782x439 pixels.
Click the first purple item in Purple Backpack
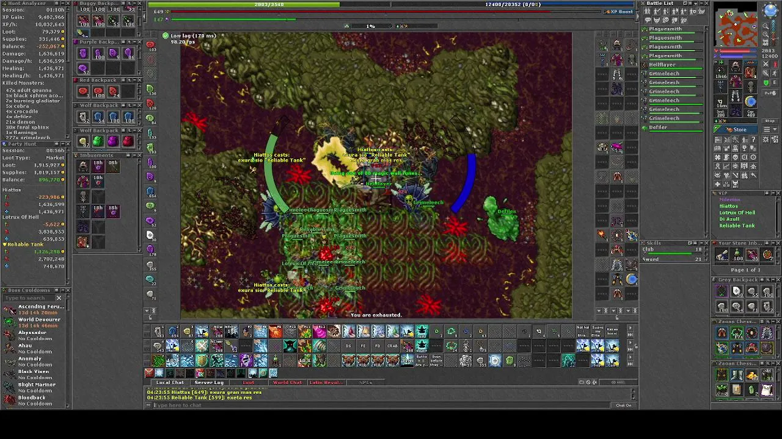83,53
